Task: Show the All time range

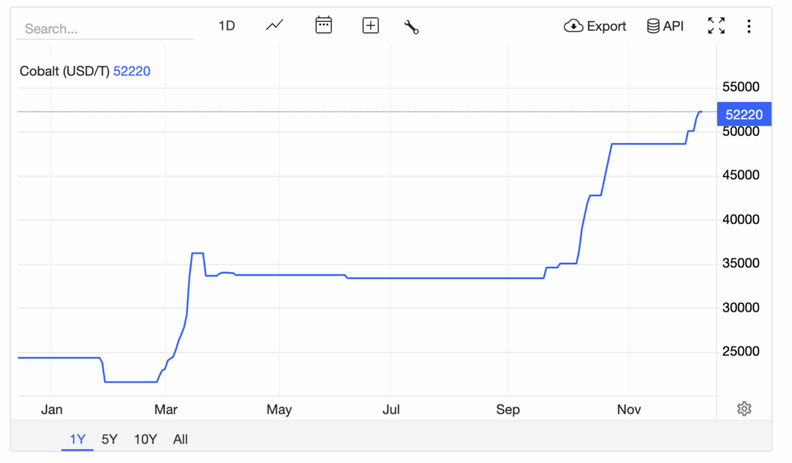Action: point(180,439)
